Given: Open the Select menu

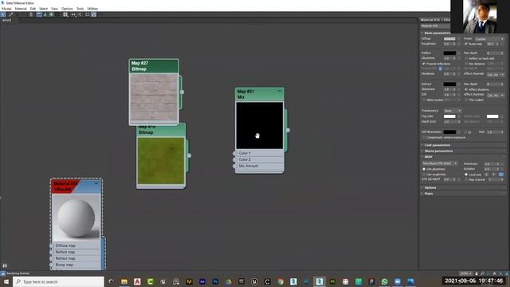Looking at the screenshot, I should click(43, 9).
